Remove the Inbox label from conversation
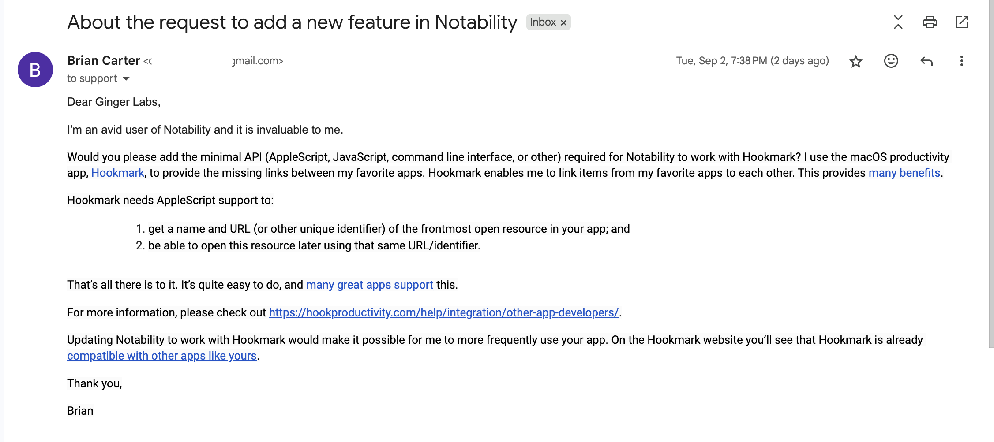The width and height of the screenshot is (994, 442). click(x=563, y=23)
